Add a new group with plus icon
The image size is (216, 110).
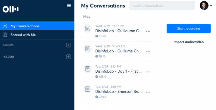pos(69,45)
